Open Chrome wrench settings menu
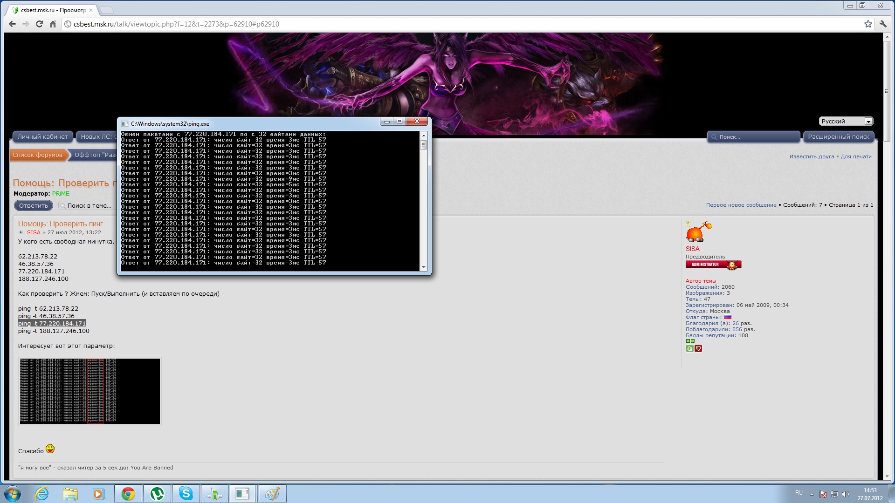This screenshot has width=895, height=503. click(882, 24)
